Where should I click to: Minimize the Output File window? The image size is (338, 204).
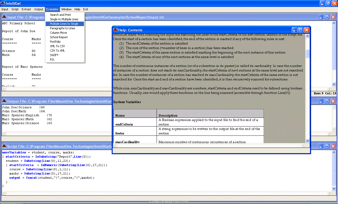321,101
